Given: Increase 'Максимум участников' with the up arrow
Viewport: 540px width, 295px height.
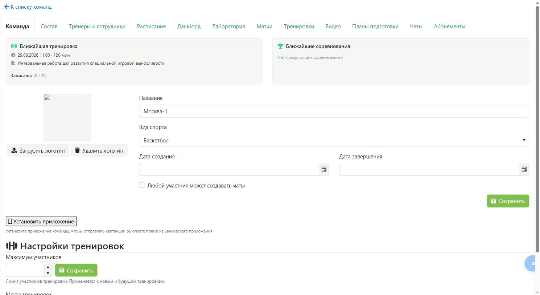Looking at the screenshot, I should pyautogui.click(x=48, y=267).
